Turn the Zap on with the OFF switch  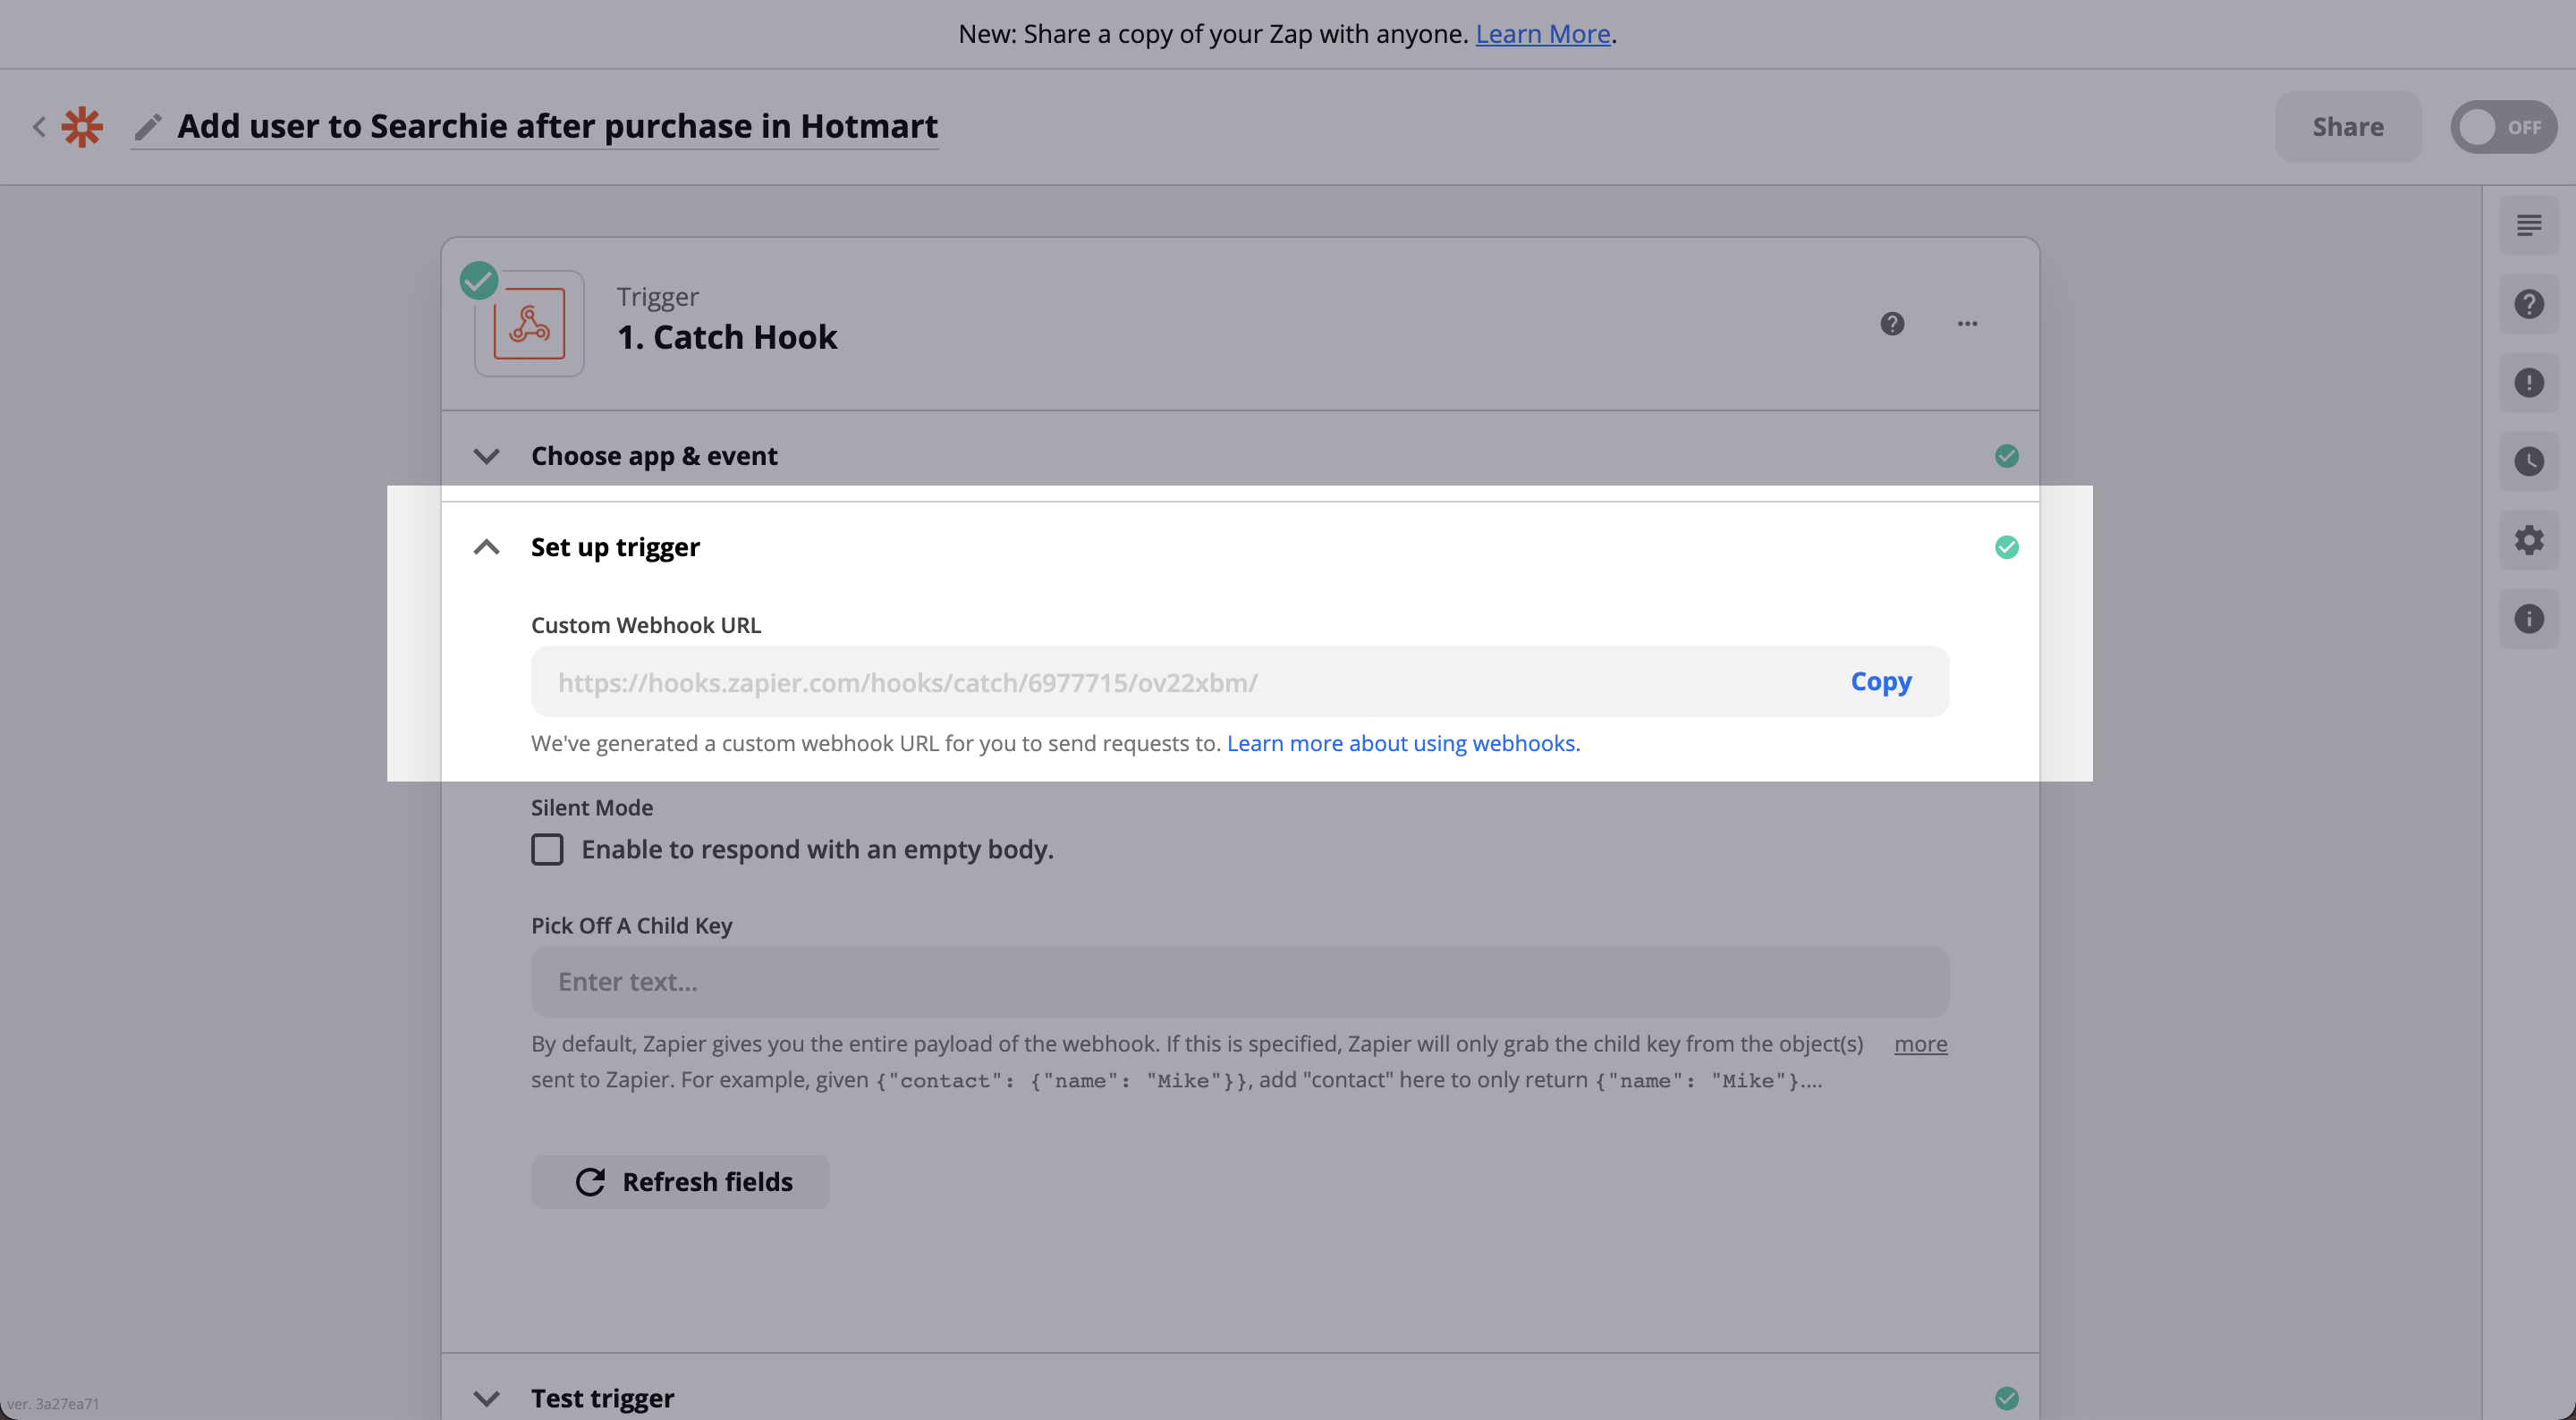2503,127
